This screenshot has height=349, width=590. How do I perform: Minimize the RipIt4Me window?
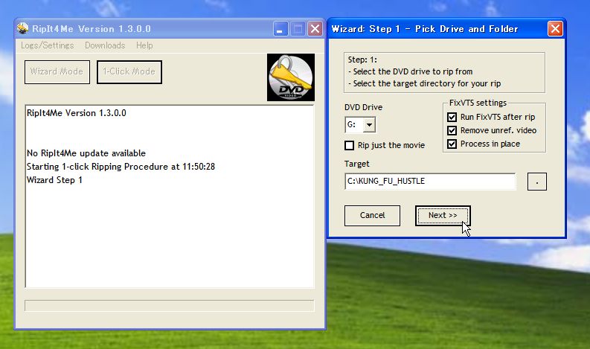coord(280,28)
